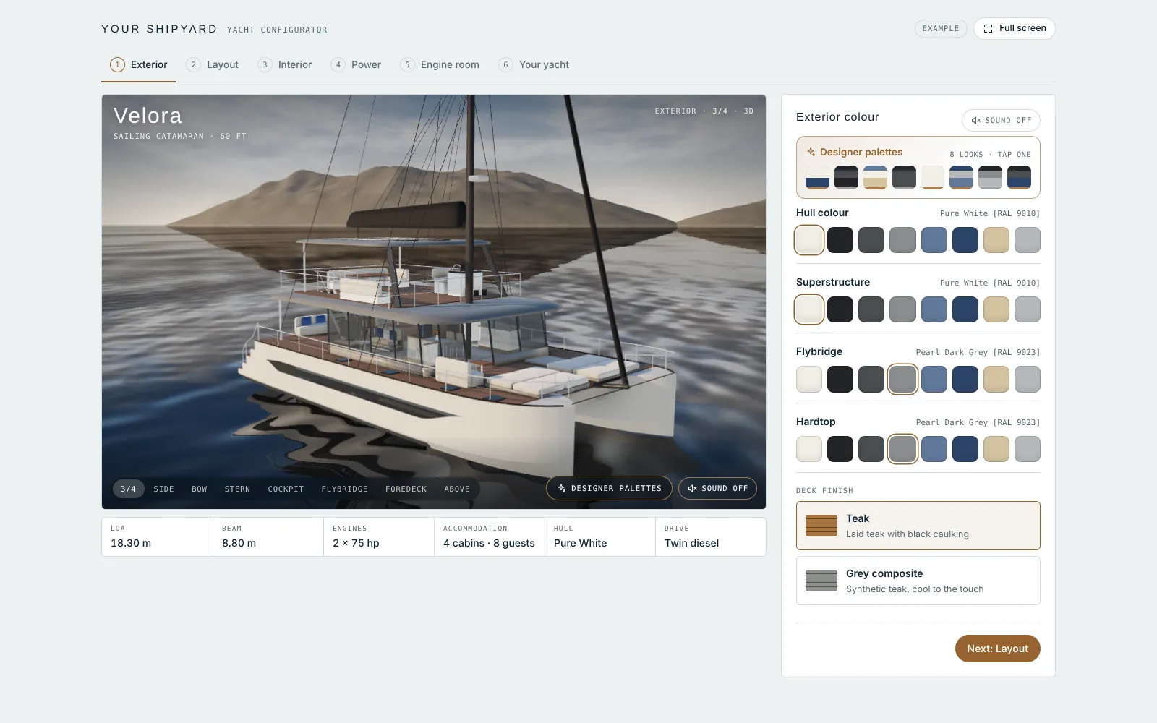Go to the Layout step tab
Image resolution: width=1157 pixels, height=723 pixels.
point(213,64)
